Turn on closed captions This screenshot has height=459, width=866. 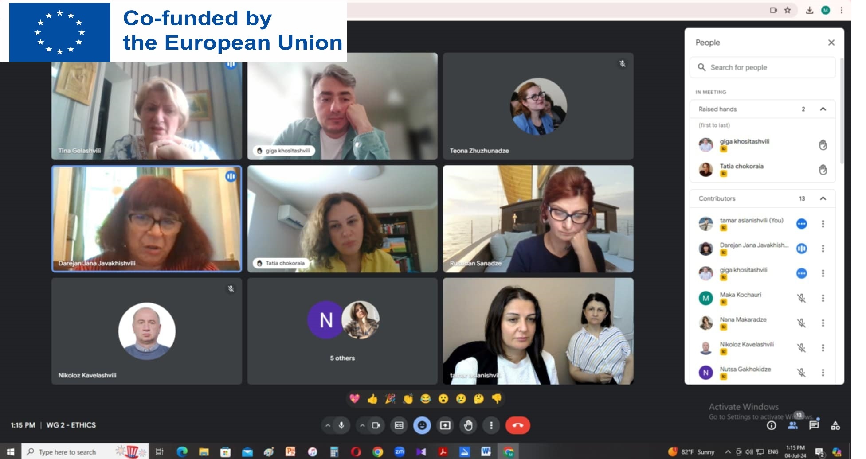click(x=399, y=425)
